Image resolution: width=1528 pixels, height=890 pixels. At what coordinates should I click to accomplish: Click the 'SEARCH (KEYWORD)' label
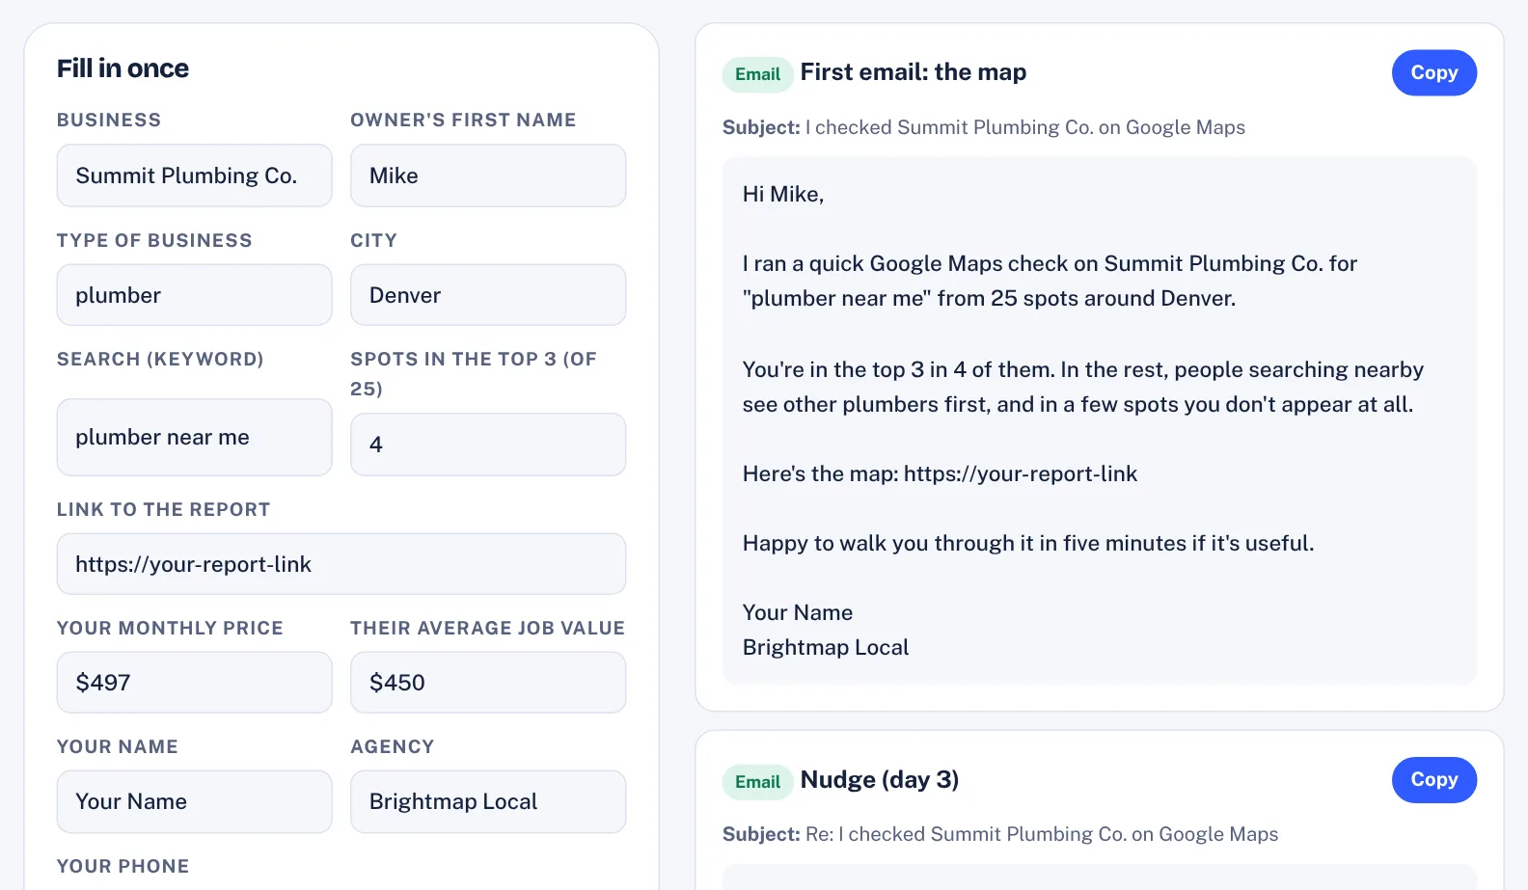click(x=160, y=359)
